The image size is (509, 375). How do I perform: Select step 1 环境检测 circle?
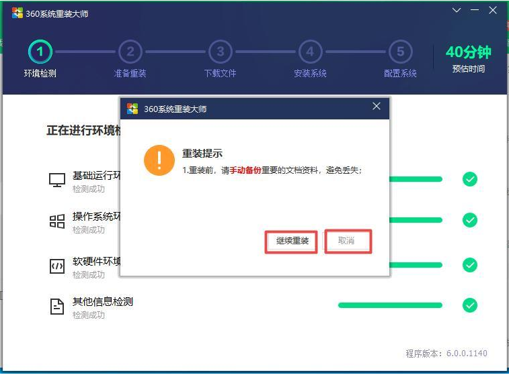tap(40, 52)
